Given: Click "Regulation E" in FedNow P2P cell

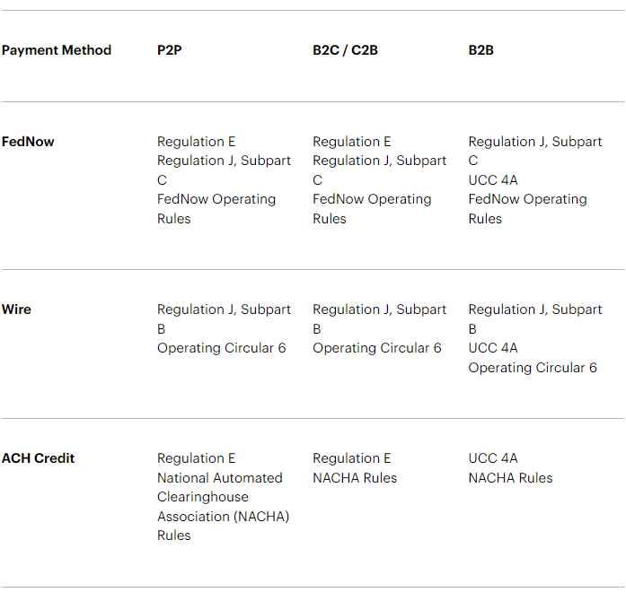Looking at the screenshot, I should tap(196, 142).
